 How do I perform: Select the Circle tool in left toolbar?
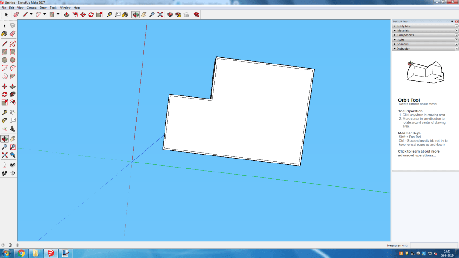pos(4,60)
